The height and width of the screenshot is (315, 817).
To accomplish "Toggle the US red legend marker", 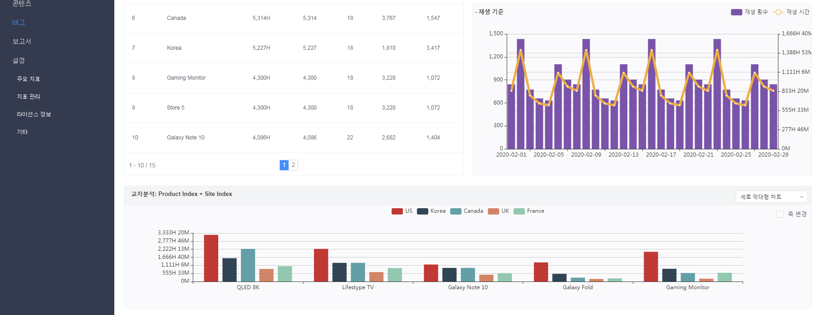I will (397, 211).
